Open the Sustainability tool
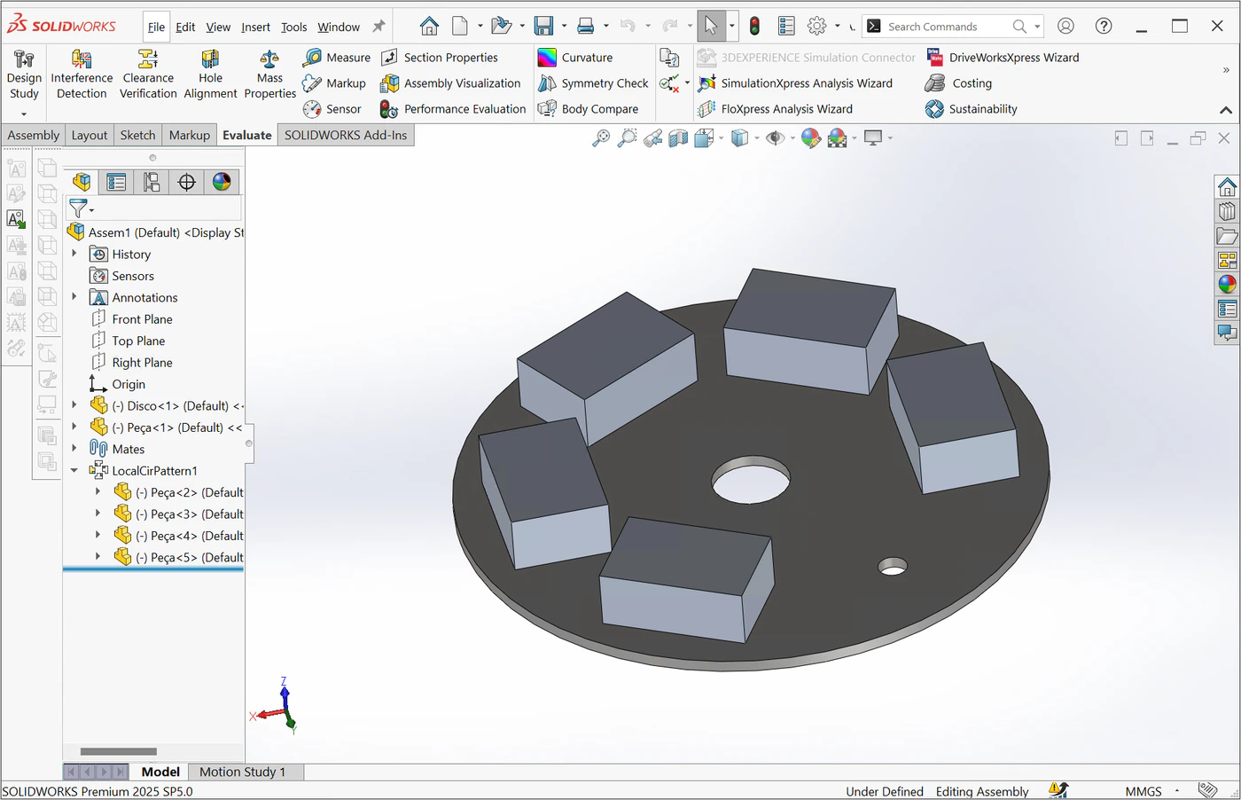This screenshot has width=1241, height=800. (971, 109)
